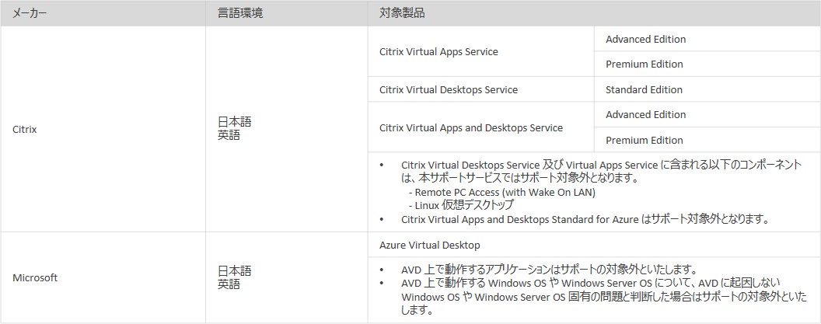821x324 pixels.
Task: Select the Azure Virtual Desktop cell
Action: click(x=430, y=245)
